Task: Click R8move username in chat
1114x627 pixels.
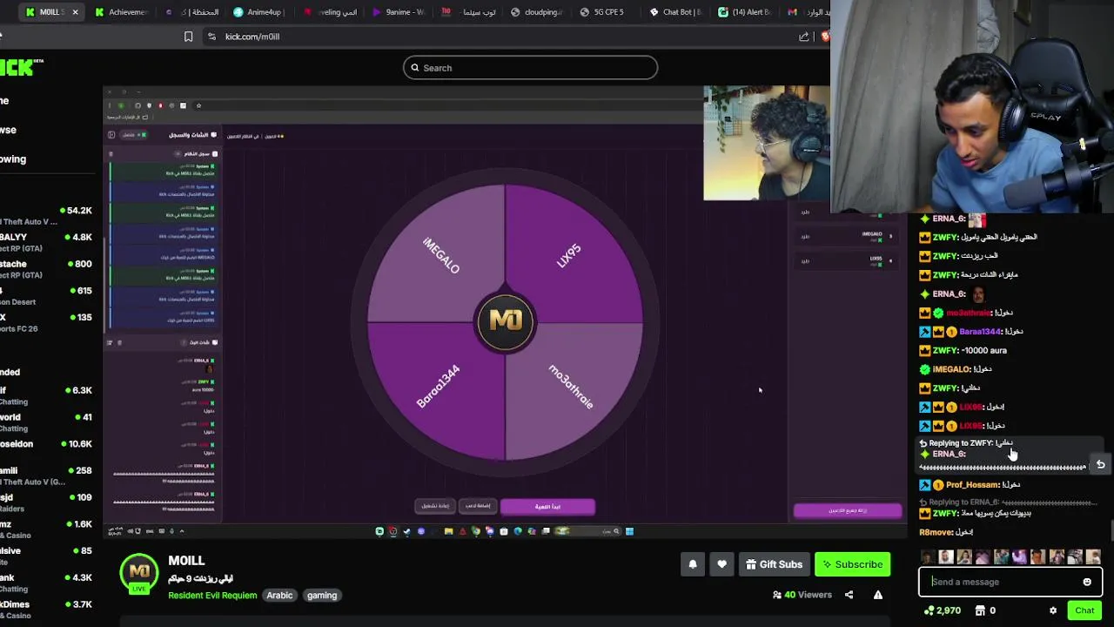Action: (936, 532)
